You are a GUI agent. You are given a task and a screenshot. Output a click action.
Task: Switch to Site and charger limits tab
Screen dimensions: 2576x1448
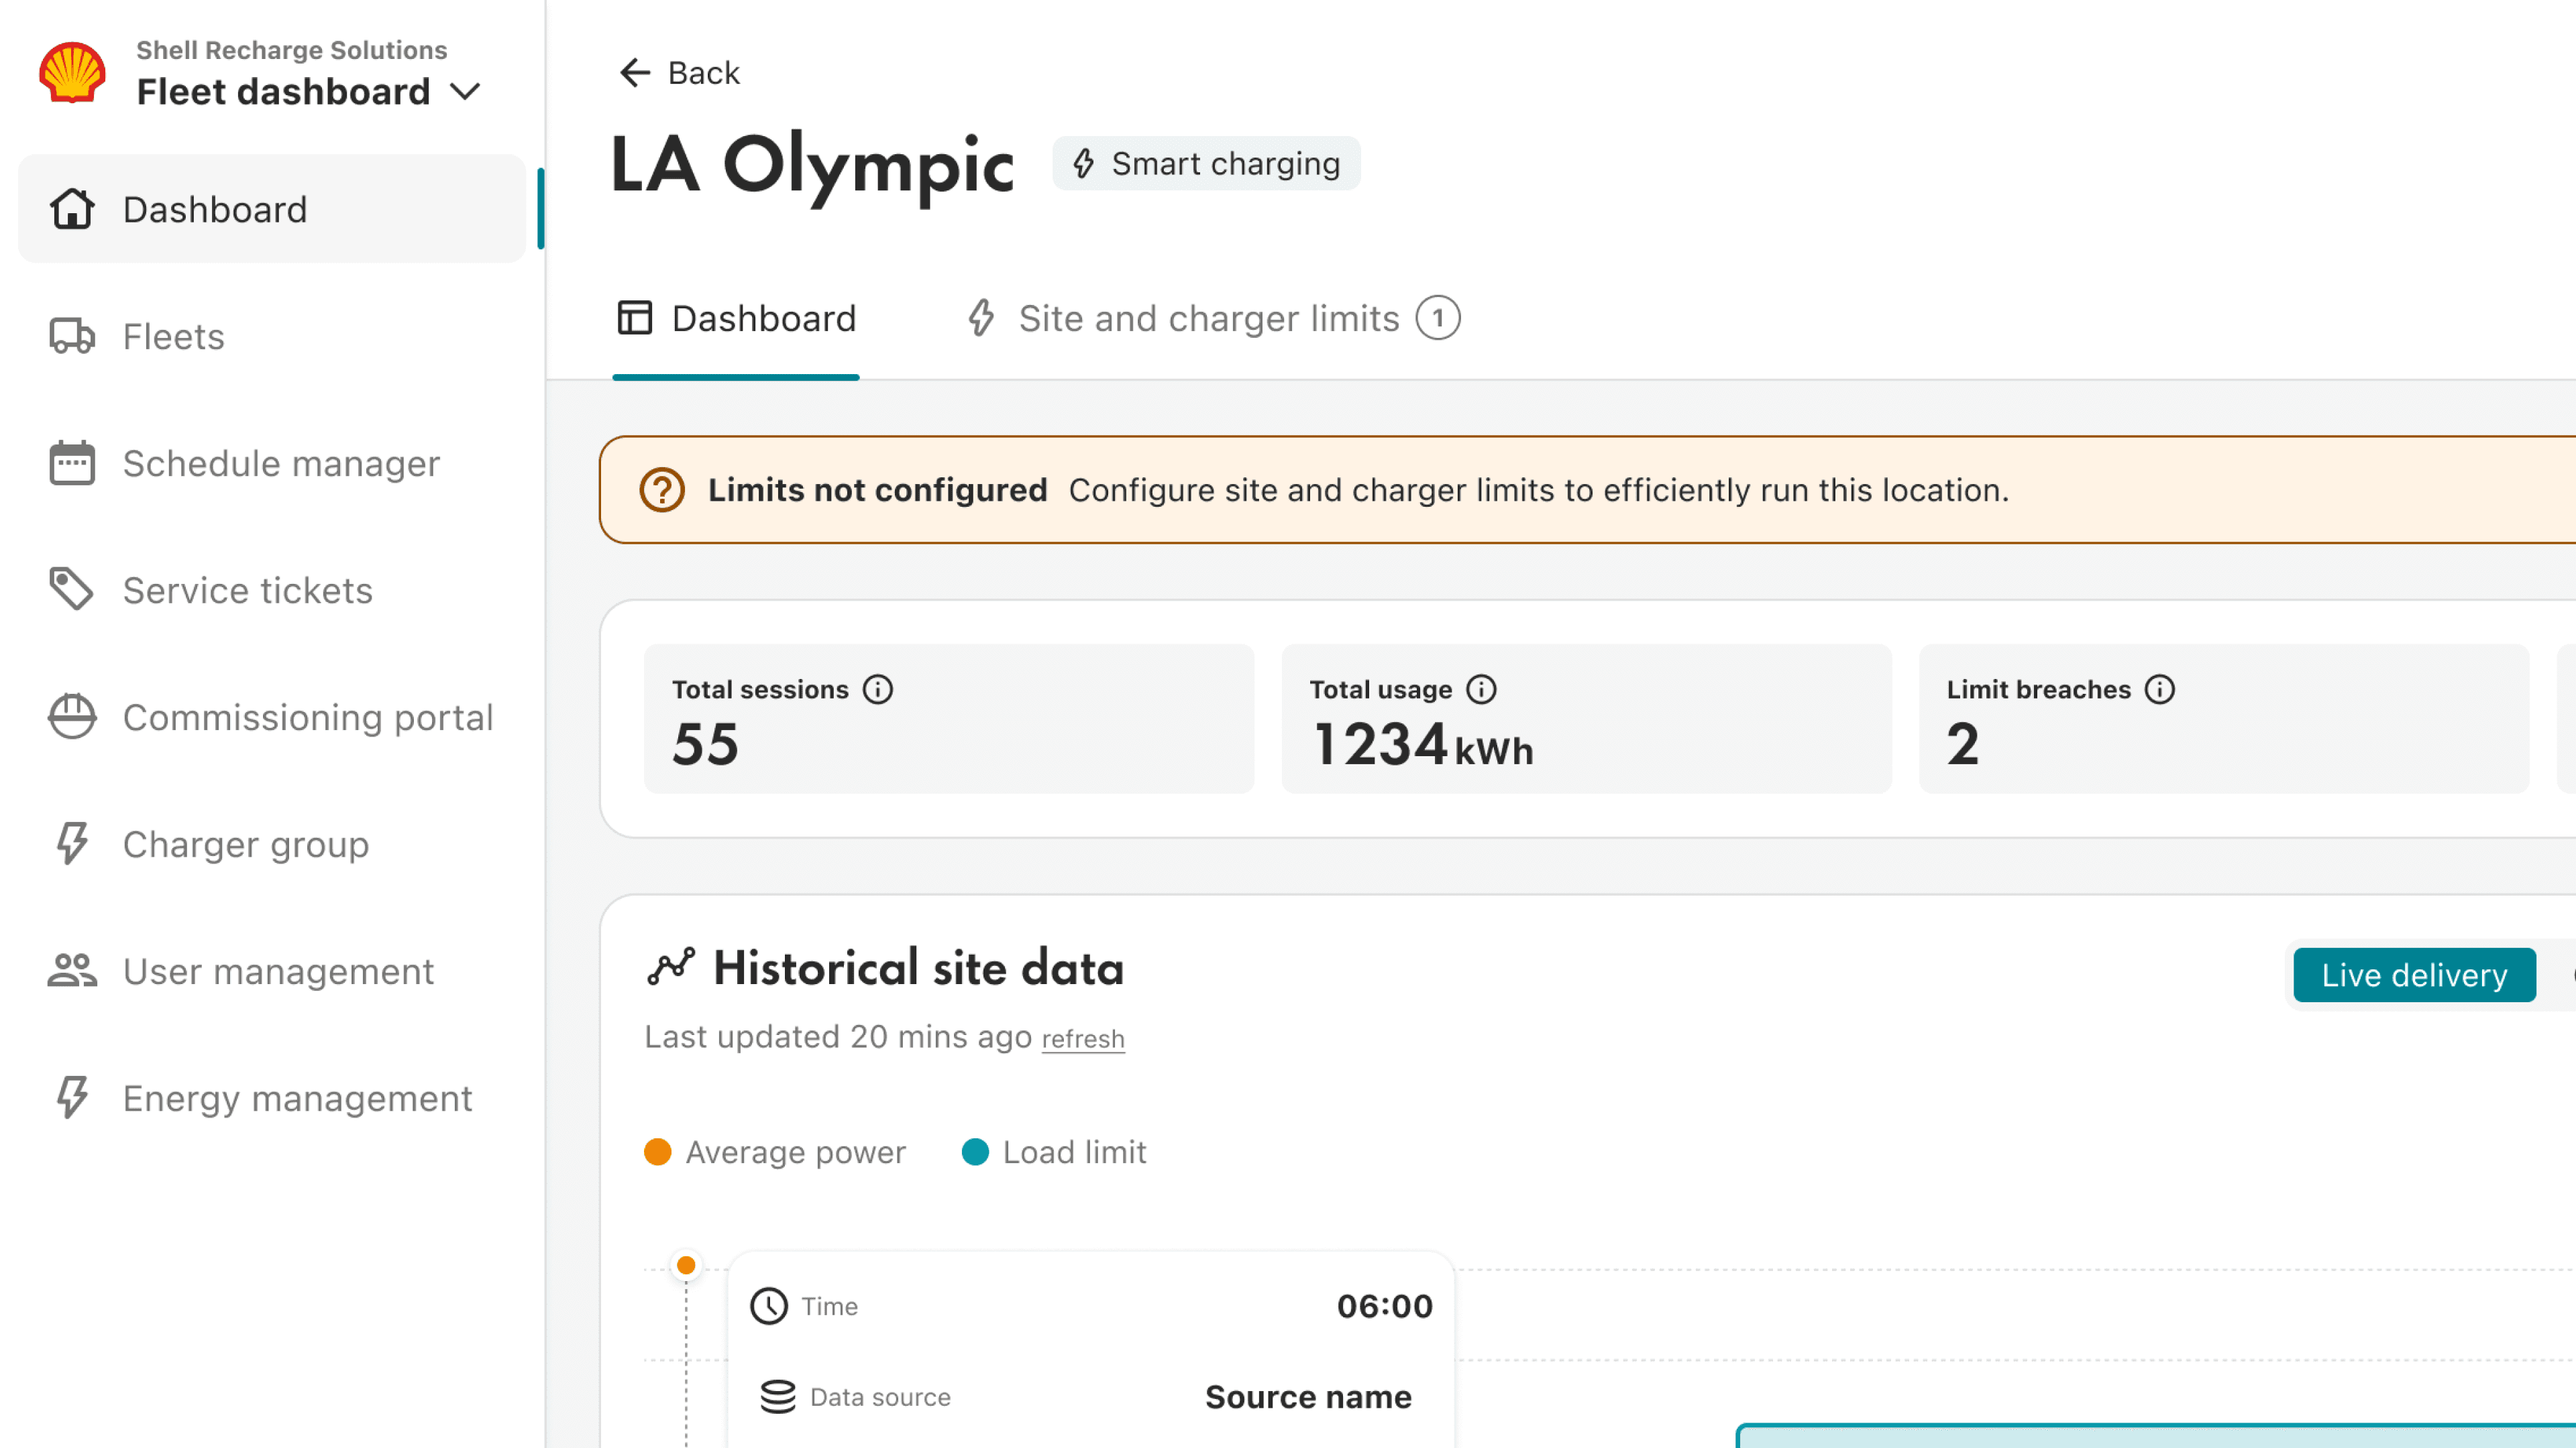tap(1210, 319)
